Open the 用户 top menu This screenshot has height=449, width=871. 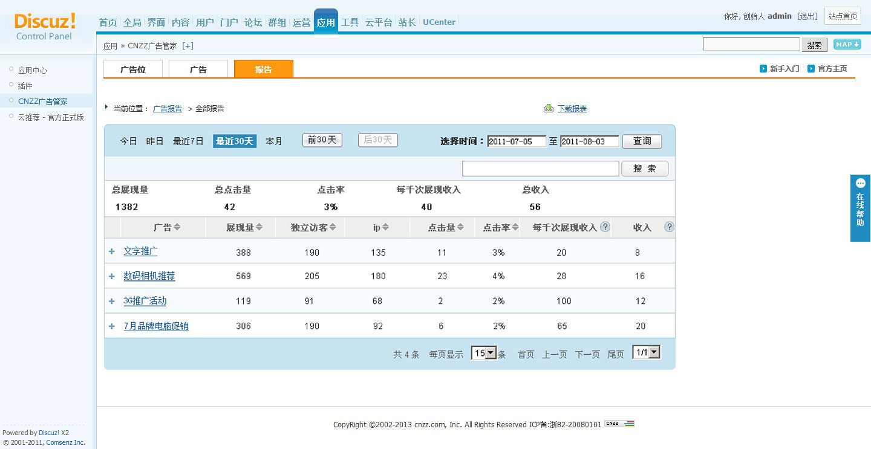point(205,22)
